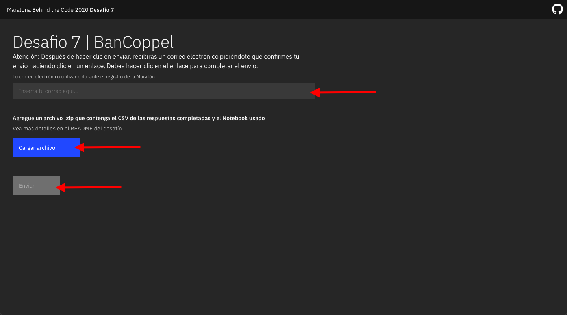The width and height of the screenshot is (567, 315).
Task: Click the label 'Tu correo electrónico utilizado durante el registro'
Action: [x=83, y=77]
